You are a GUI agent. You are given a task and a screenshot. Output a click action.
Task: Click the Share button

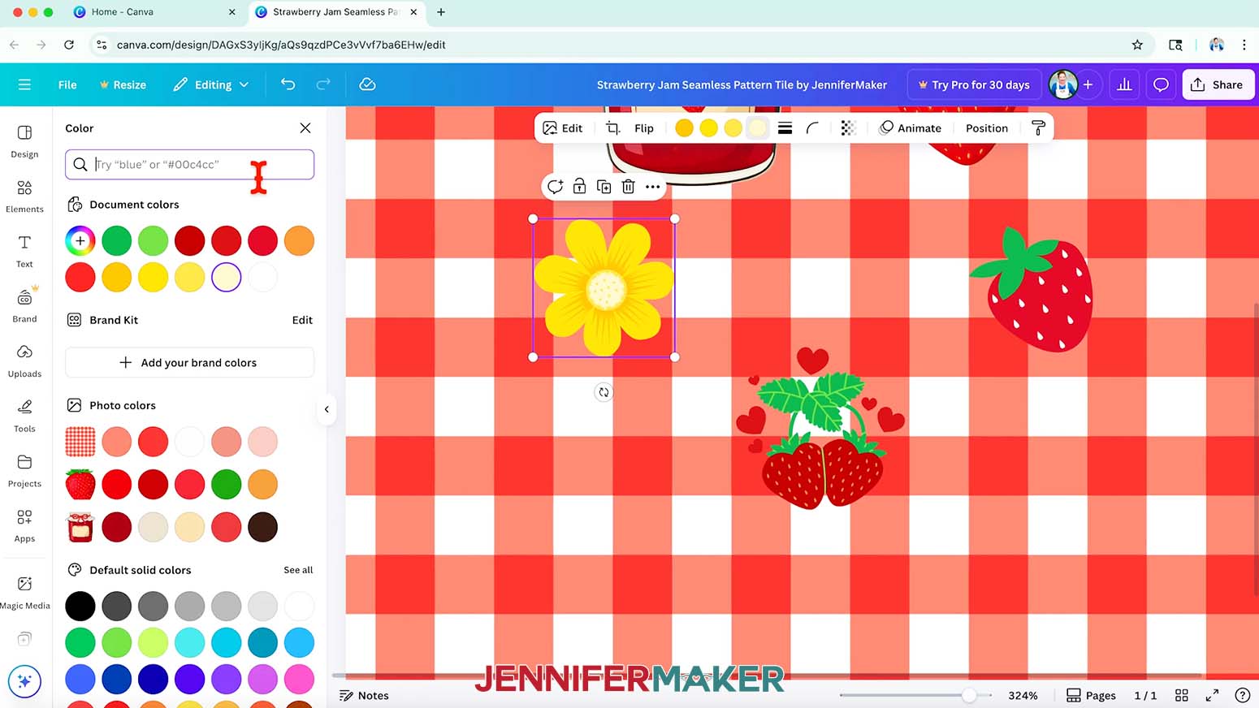[1218, 84]
